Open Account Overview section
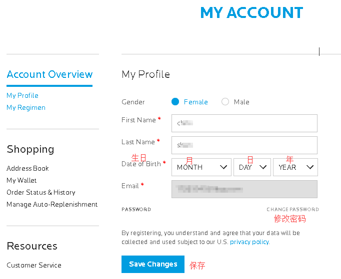341x279 pixels. [49, 74]
